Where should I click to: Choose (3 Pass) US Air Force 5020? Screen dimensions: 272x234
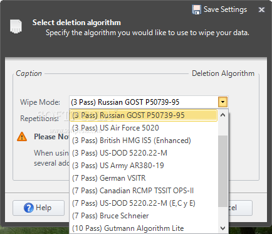(144, 128)
